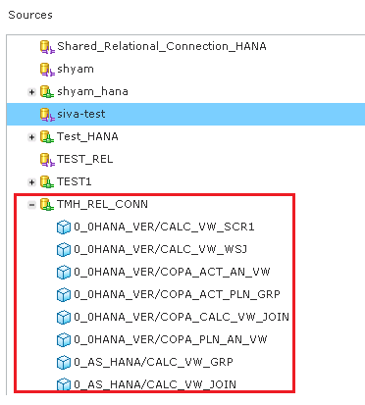This screenshot has width=365, height=405.
Task: Click the TEST_REL connection icon
Action: tap(47, 160)
